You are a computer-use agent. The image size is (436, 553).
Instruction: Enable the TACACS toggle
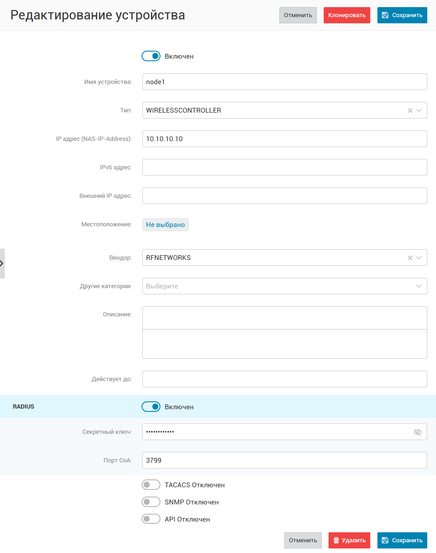(x=151, y=485)
